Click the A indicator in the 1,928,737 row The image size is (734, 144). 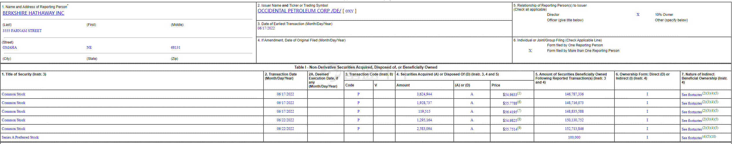(x=472, y=103)
